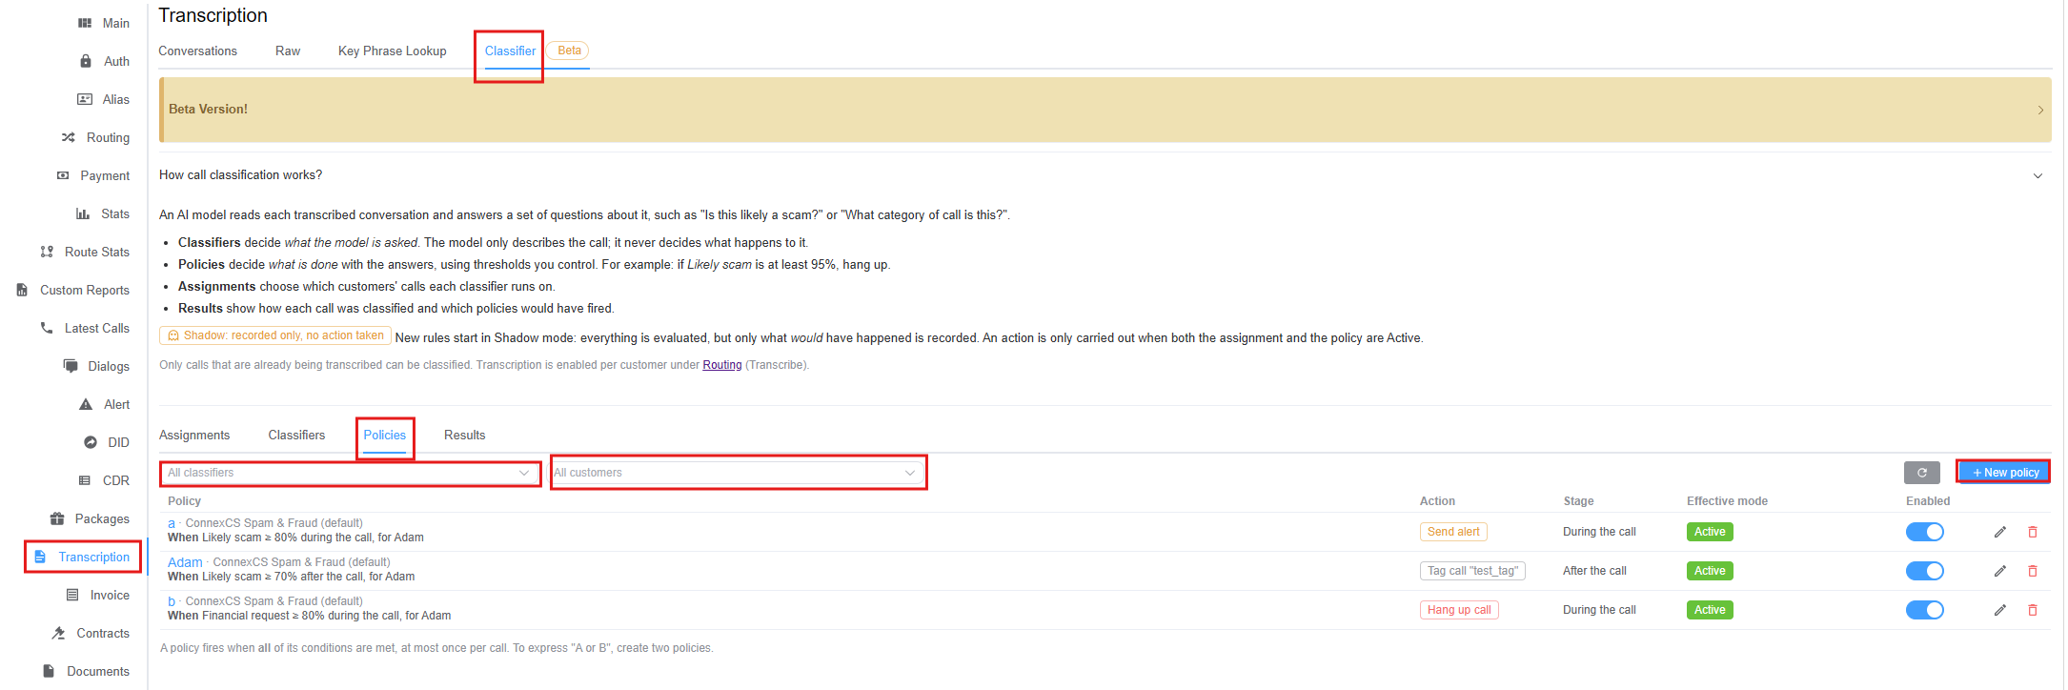Image resolution: width=2068 pixels, height=690 pixels.
Task: Open Alias from the sidebar
Action: click(104, 99)
